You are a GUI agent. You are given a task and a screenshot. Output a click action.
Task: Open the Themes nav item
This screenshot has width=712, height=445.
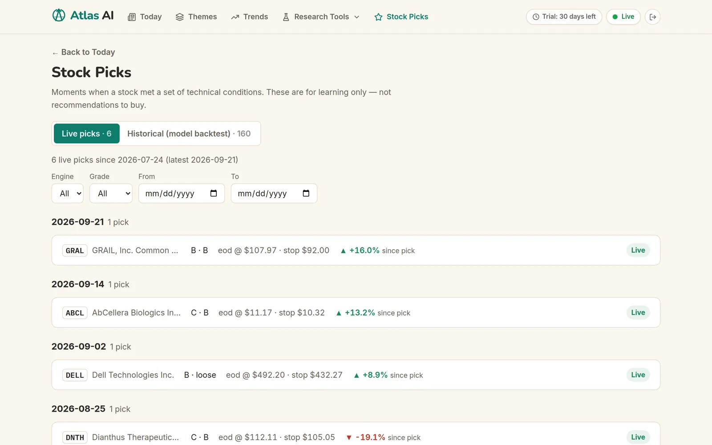tap(196, 17)
